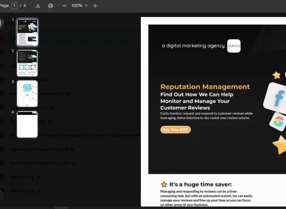286x209 pixels.
Task: Click the adma logo badge
Action: pyautogui.click(x=234, y=46)
